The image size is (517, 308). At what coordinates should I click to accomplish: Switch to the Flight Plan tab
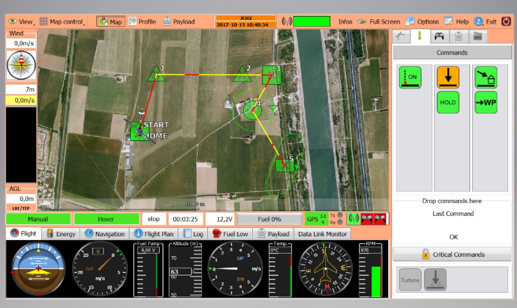click(154, 234)
